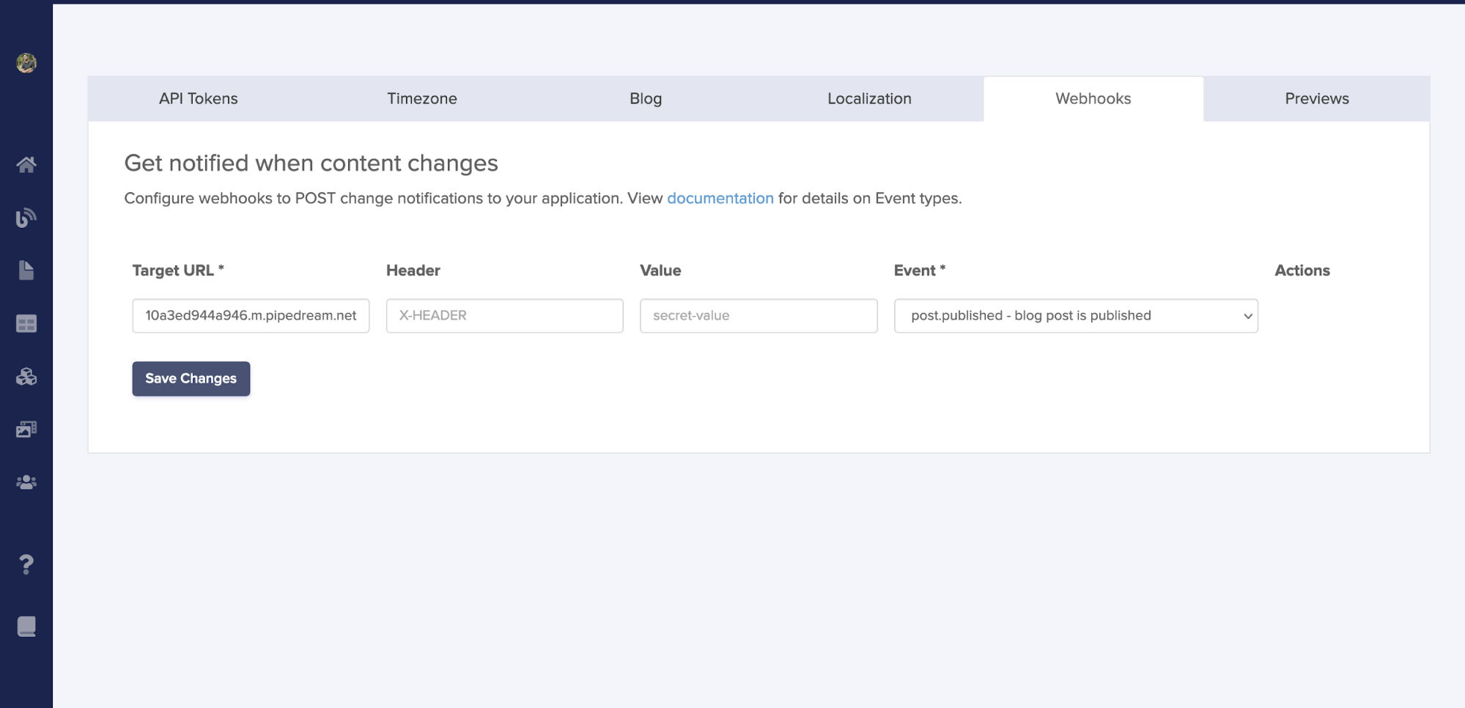Open the Blog Posts sidebar icon
The height and width of the screenshot is (708, 1465).
26,218
